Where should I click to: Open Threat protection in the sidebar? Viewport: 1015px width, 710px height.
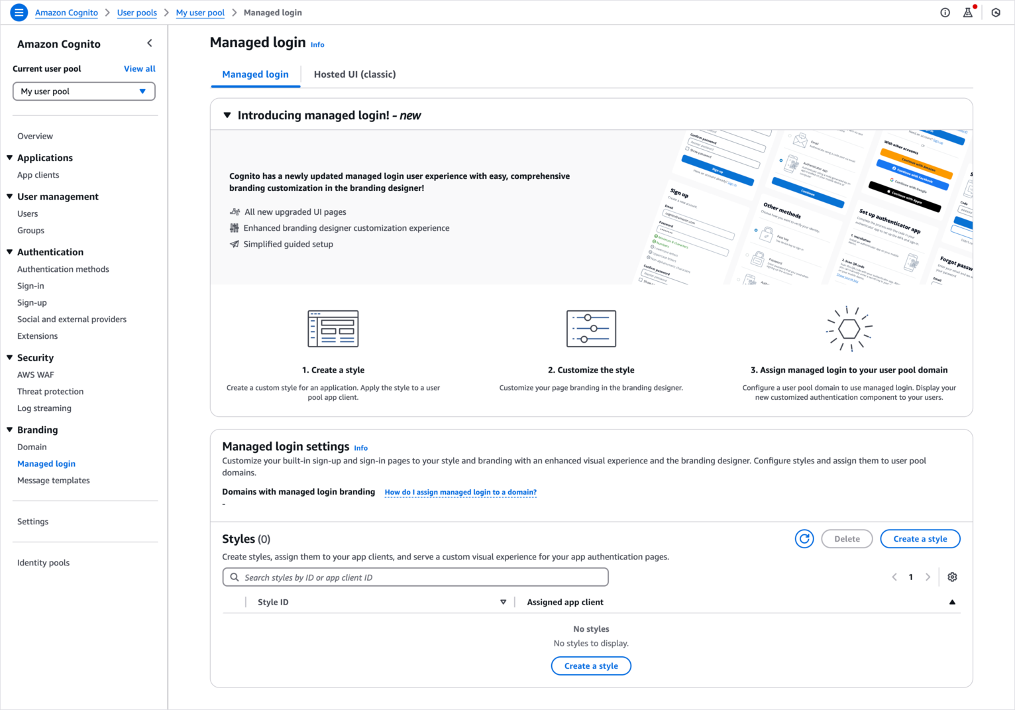click(x=50, y=391)
